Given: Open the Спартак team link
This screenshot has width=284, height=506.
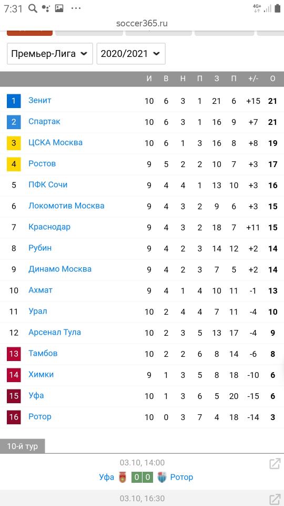Looking at the screenshot, I should [x=44, y=122].
